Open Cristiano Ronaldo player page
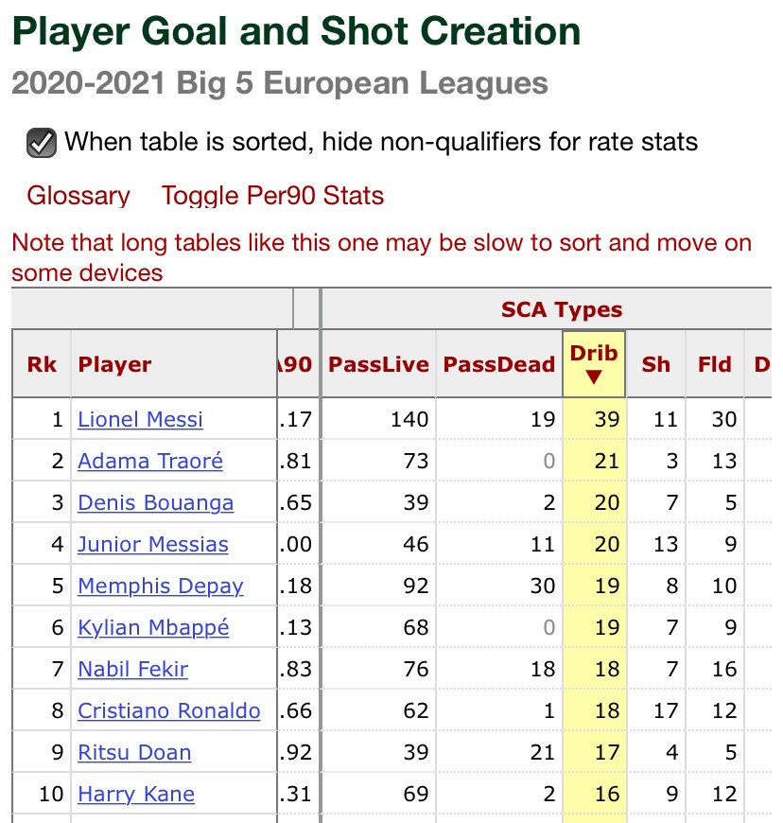This screenshot has height=823, width=783. (169, 710)
